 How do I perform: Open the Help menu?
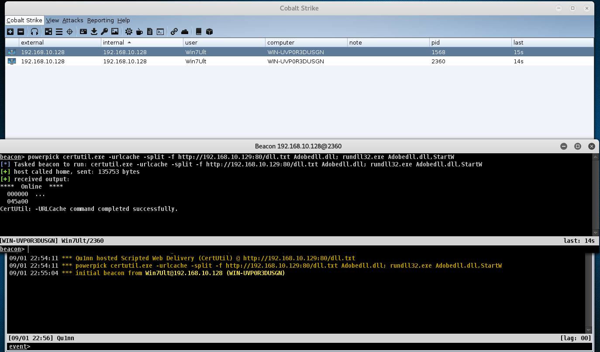point(124,20)
